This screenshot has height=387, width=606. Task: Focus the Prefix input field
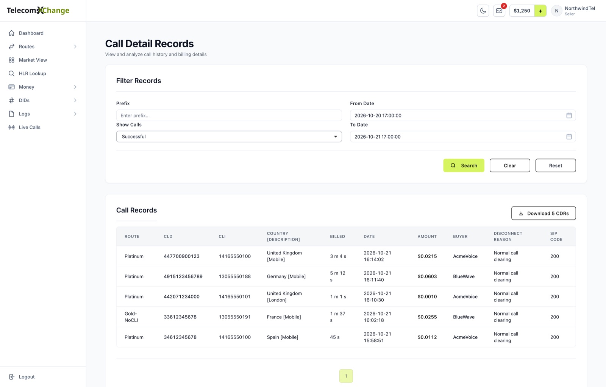pos(229,115)
